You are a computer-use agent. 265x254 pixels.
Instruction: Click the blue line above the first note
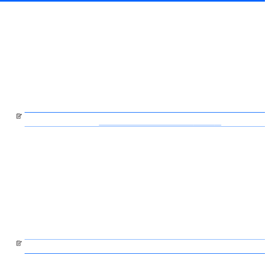(144, 113)
